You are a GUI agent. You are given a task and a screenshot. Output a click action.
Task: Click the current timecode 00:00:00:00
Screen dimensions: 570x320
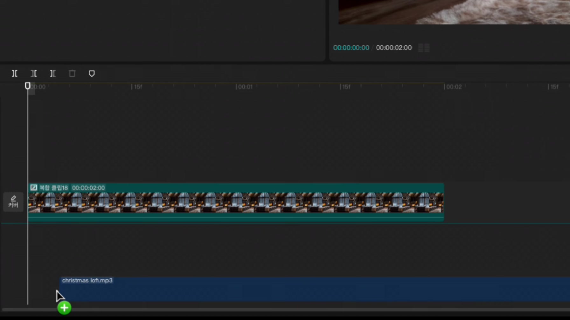click(x=351, y=48)
